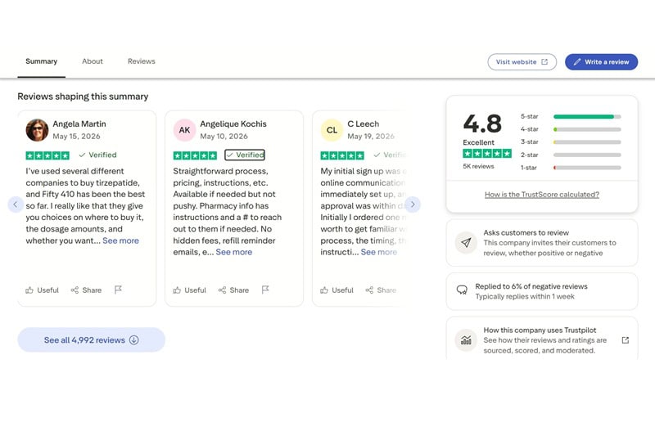
Task: Open Angelique Kochis reviewer name
Action: pyautogui.click(x=233, y=124)
